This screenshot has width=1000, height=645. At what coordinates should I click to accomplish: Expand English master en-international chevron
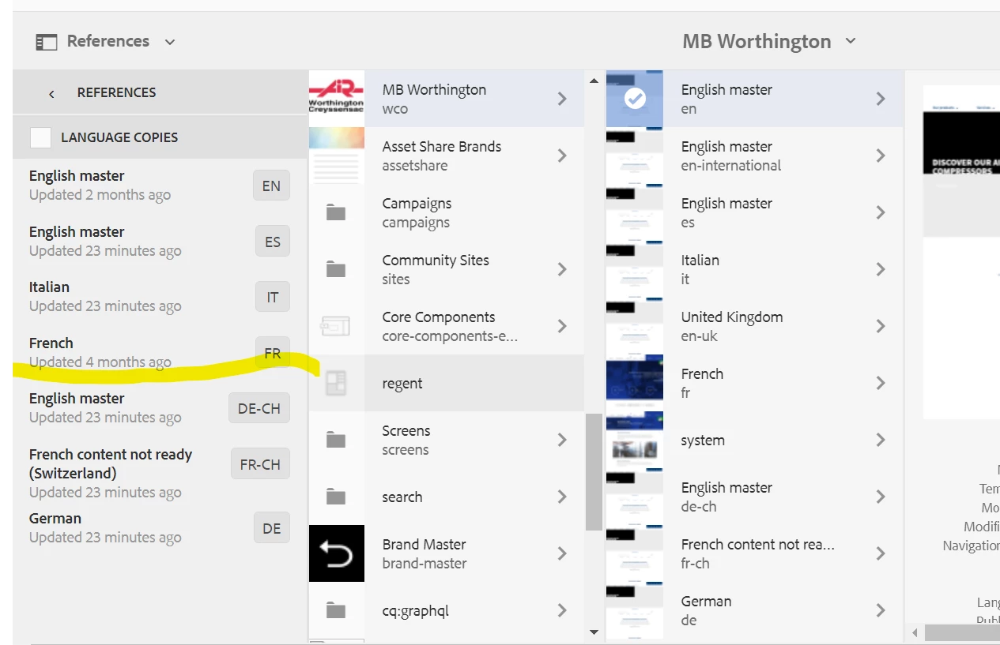881,156
